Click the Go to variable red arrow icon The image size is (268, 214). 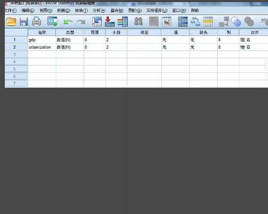pyautogui.click(x=109, y=21)
